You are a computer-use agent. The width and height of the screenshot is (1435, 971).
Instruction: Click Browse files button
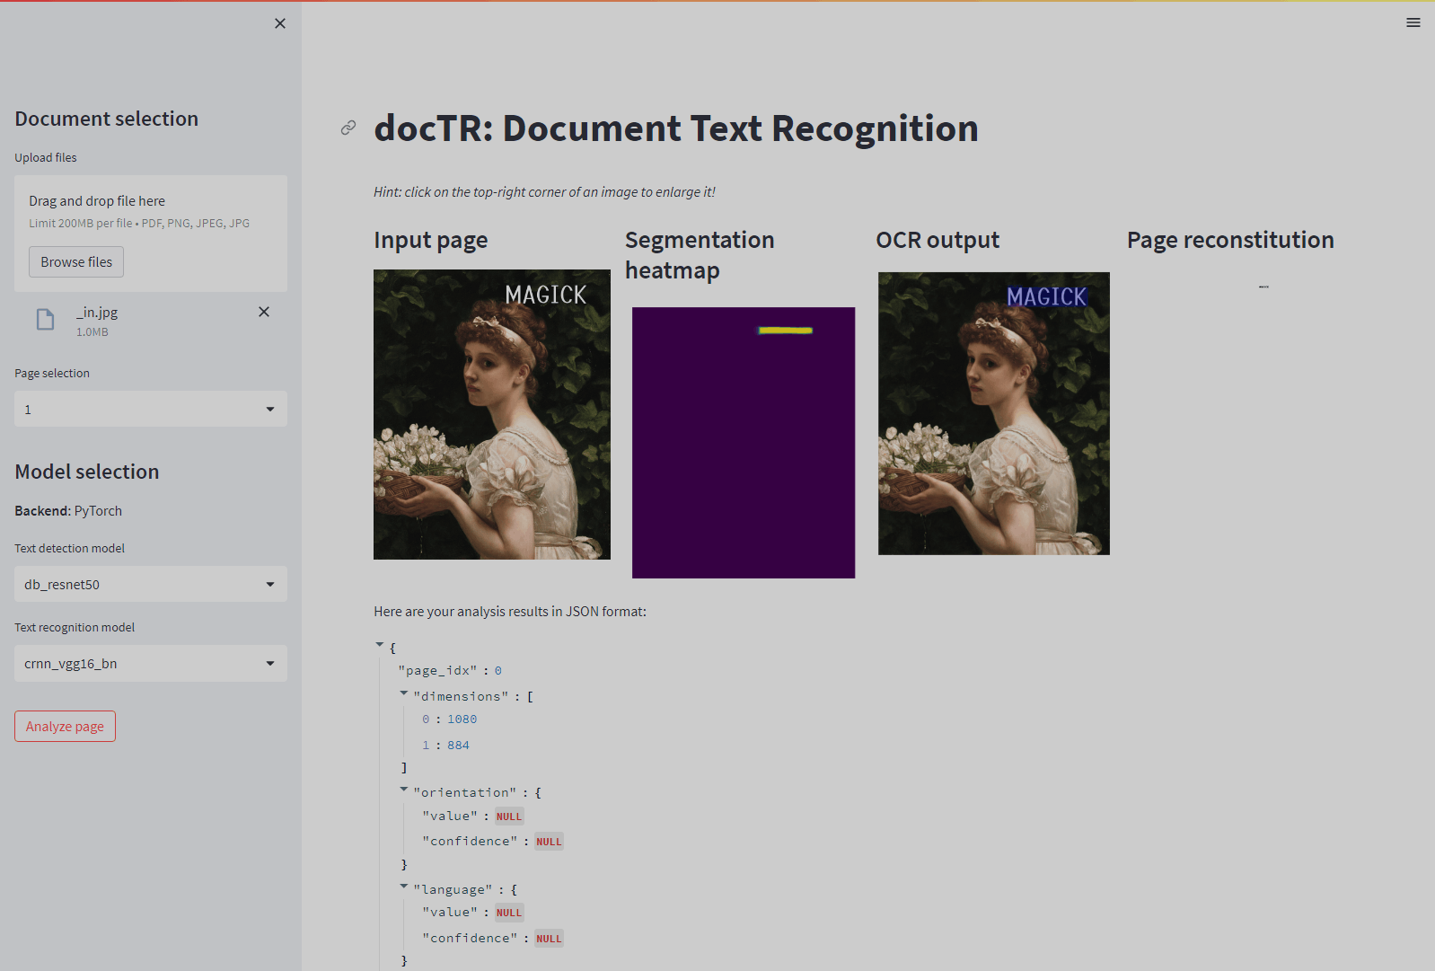[76, 262]
